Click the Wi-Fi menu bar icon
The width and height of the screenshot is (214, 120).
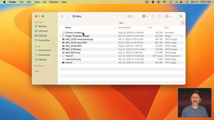click(165, 2)
